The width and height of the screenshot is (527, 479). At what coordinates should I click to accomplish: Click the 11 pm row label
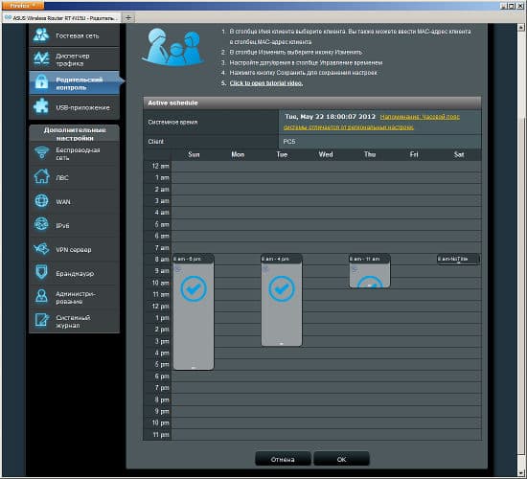pyautogui.click(x=161, y=435)
